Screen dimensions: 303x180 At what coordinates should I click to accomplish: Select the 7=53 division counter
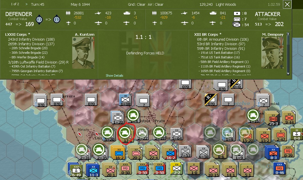pos(185,152)
